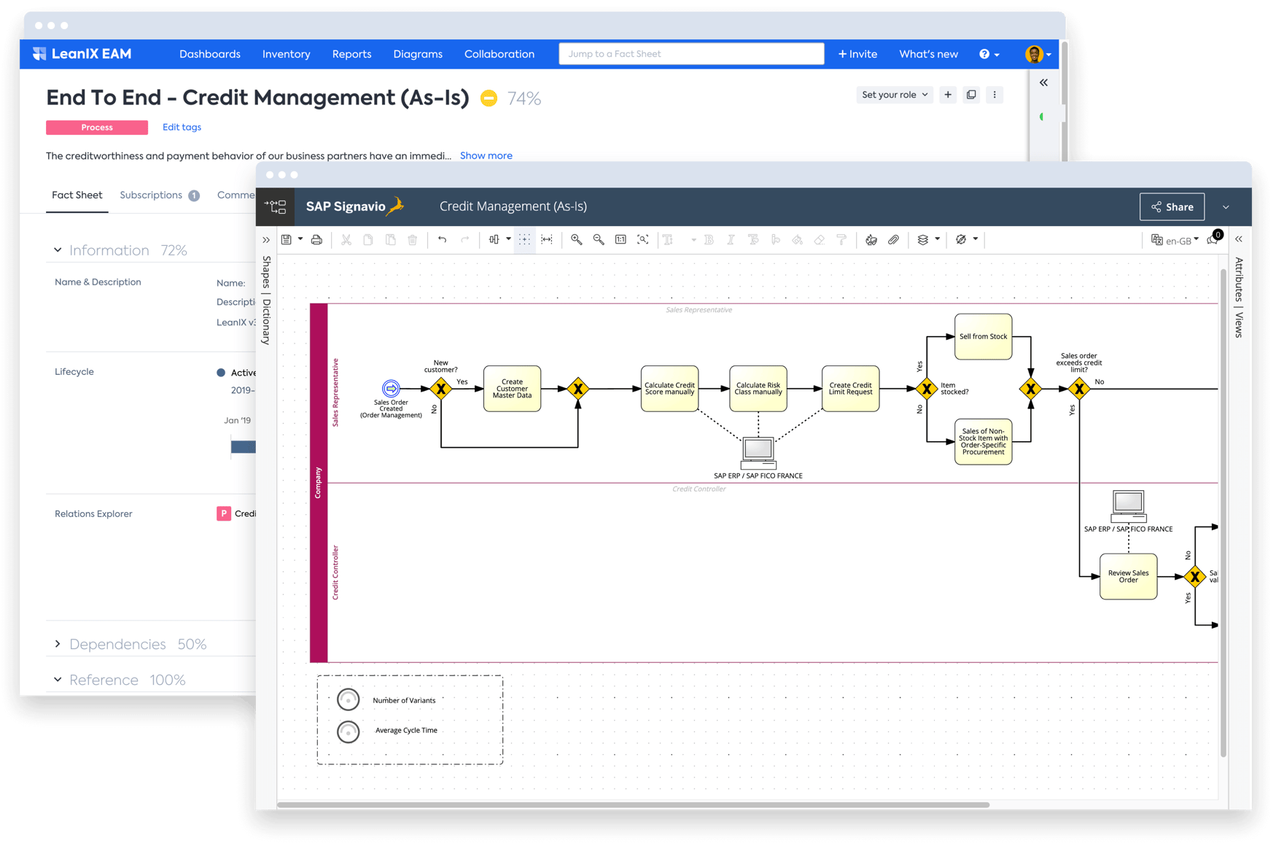Reset zoom to 1:1 scale
Viewport: 1276px width, 846px height.
(621, 239)
